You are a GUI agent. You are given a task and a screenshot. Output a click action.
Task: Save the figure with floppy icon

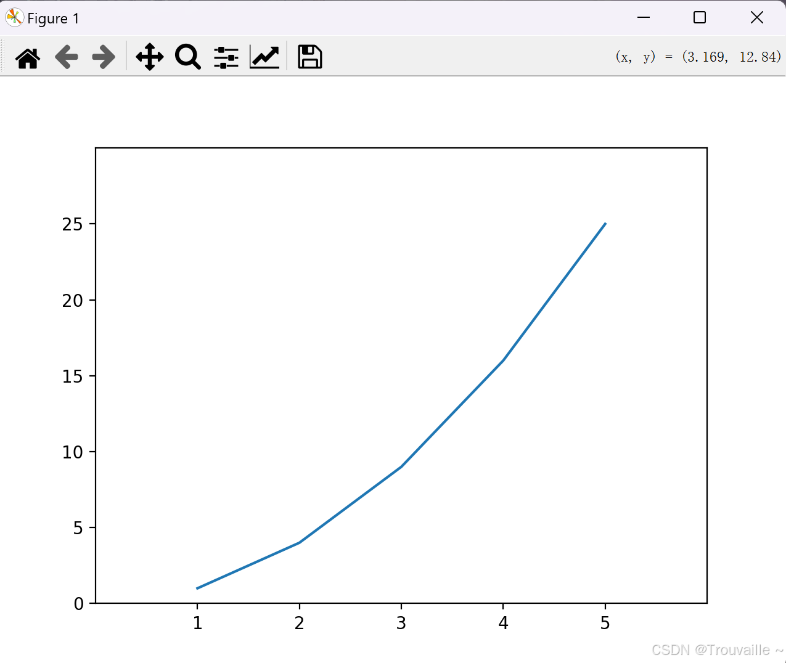[x=310, y=57]
